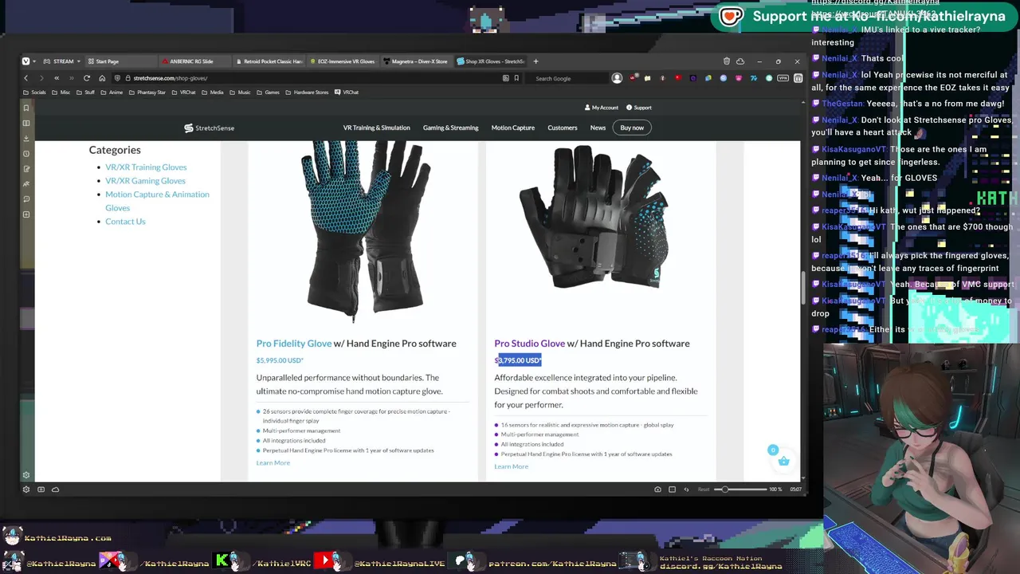Toggle the extensions visibility button
The width and height of the screenshot is (1020, 574).
click(x=798, y=78)
